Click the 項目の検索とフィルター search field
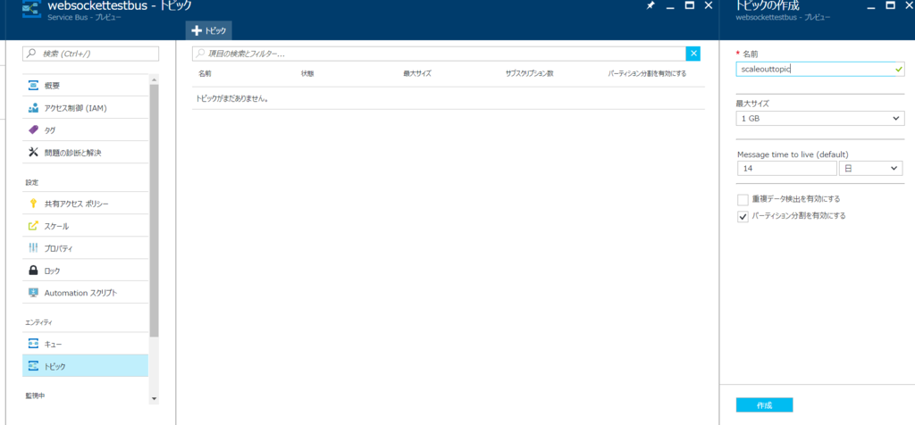Viewport: 915px width, 425px height. [x=440, y=54]
